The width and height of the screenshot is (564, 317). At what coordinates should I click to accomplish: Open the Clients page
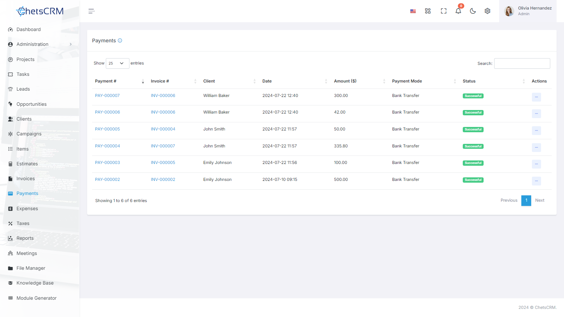coord(24,119)
